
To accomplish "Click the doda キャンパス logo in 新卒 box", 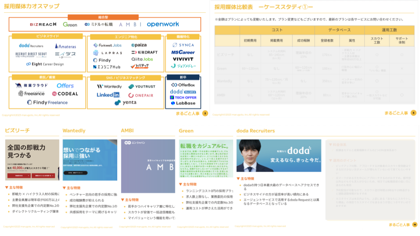I will (x=183, y=91).
